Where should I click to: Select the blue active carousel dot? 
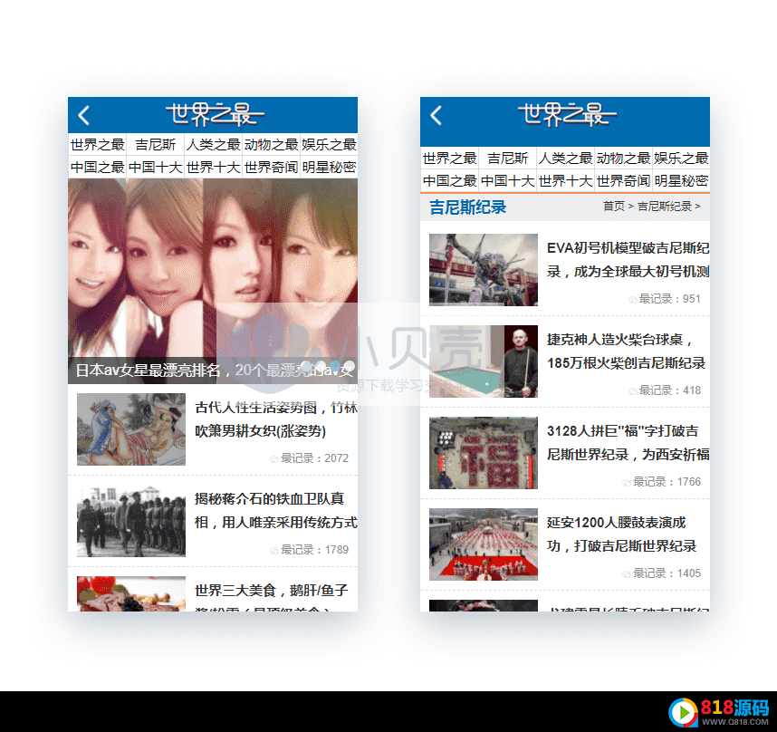(x=335, y=366)
